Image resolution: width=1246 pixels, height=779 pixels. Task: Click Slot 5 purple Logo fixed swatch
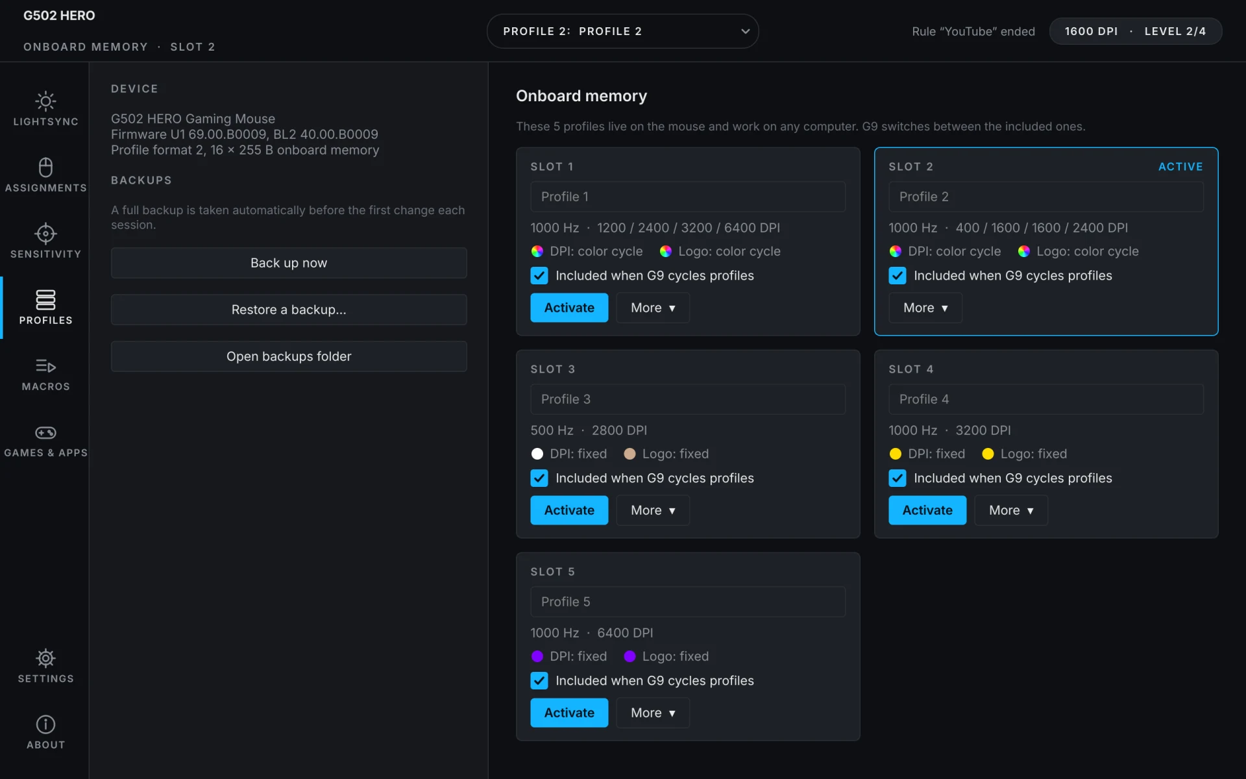629,656
